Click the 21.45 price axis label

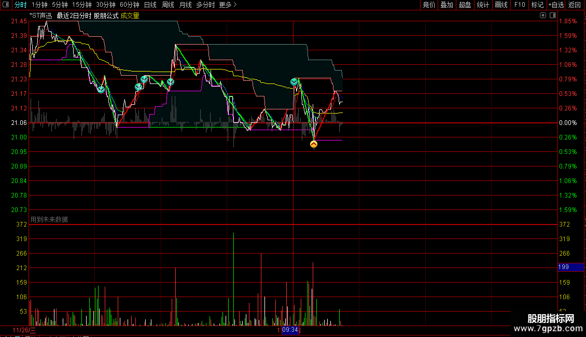(x=19, y=21)
